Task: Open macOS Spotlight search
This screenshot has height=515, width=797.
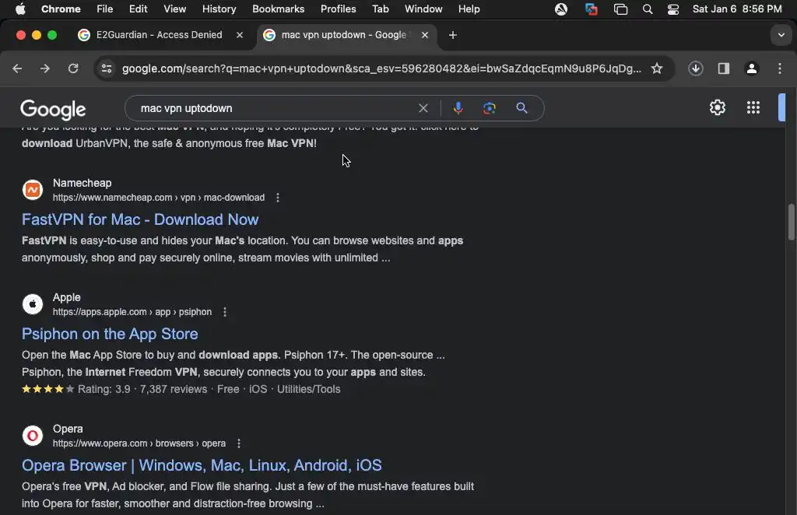Action: (x=647, y=9)
